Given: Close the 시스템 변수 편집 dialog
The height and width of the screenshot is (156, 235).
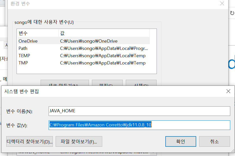Looking at the screenshot, I should [228, 91].
